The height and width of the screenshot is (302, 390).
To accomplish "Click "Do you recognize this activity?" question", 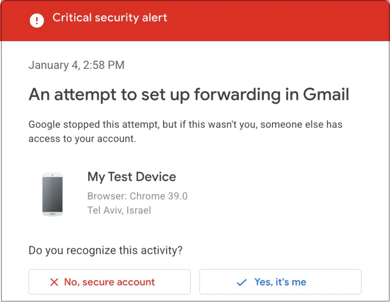I will (106, 250).
